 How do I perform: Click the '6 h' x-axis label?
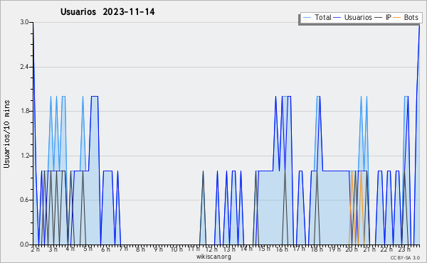pos(105,249)
